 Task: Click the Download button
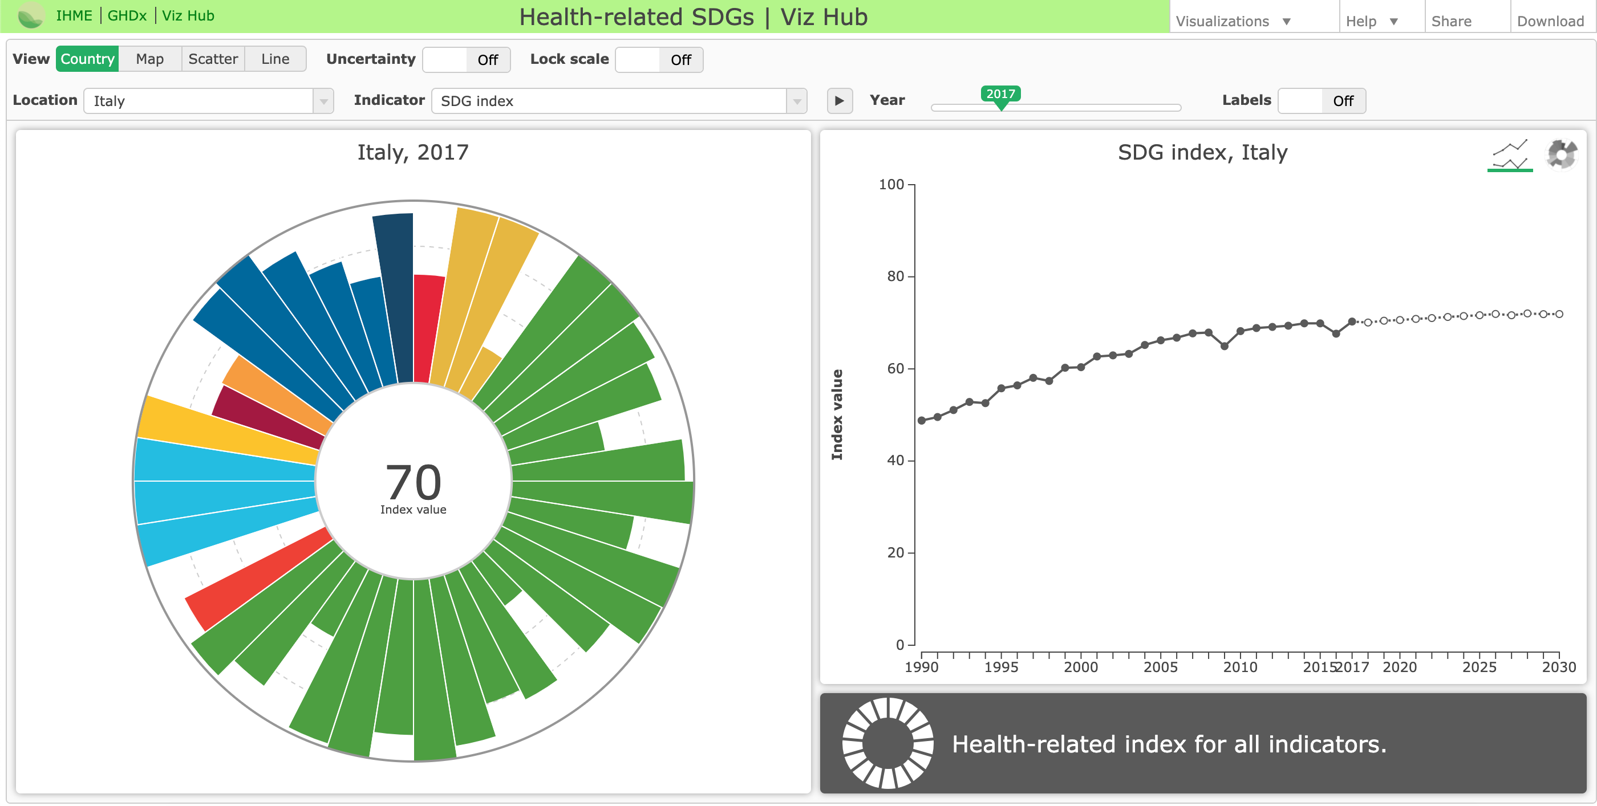coord(1550,22)
